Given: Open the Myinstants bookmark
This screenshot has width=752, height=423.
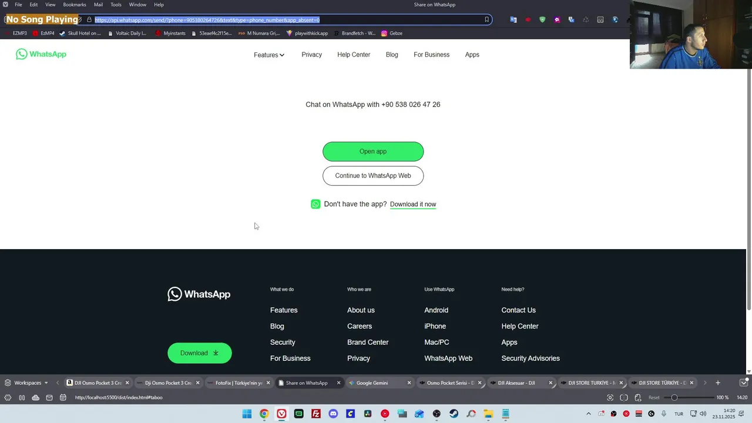Looking at the screenshot, I should (x=171, y=33).
